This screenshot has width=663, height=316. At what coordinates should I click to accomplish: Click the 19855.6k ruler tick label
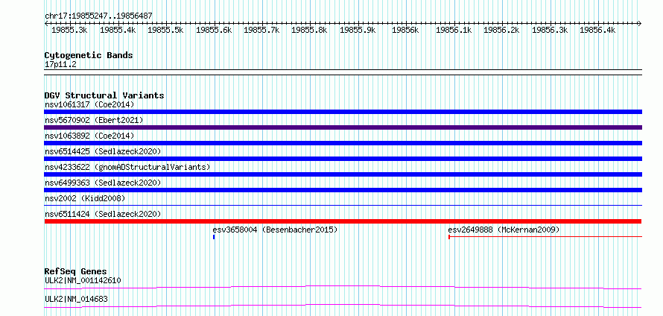click(214, 31)
